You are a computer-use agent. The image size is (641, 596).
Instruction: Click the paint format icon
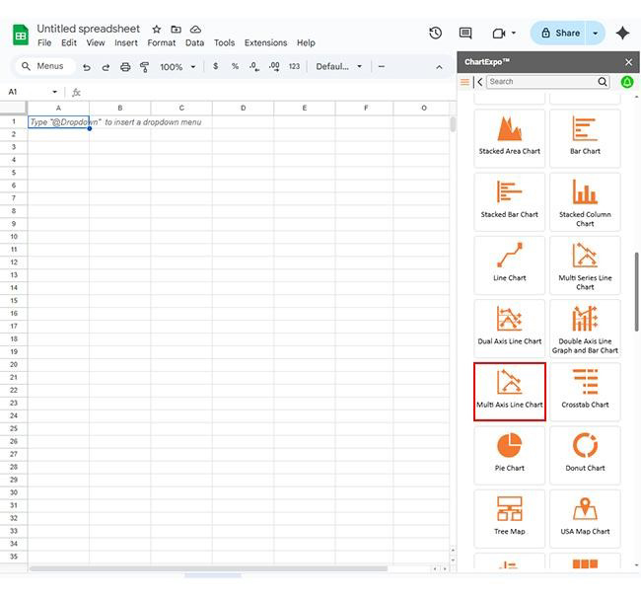[145, 67]
